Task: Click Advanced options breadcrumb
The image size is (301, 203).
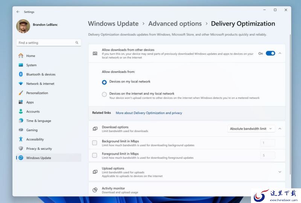Action: click(x=175, y=24)
